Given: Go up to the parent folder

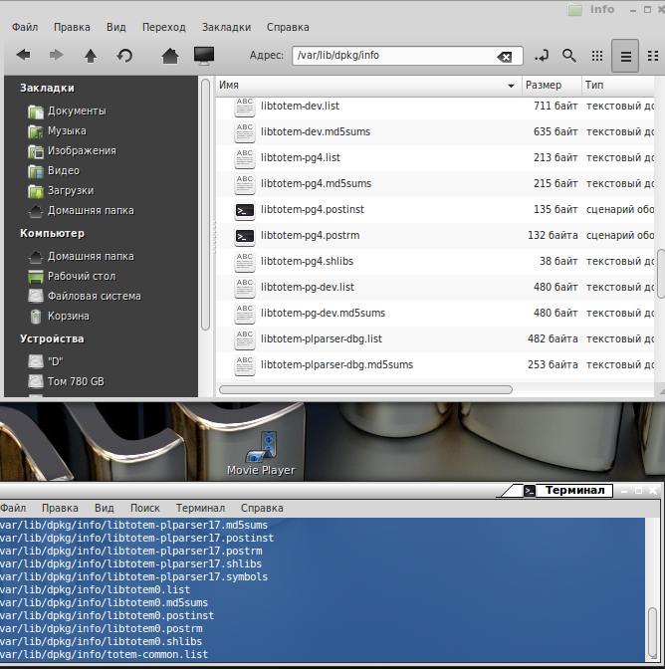Looking at the screenshot, I should click(91, 56).
